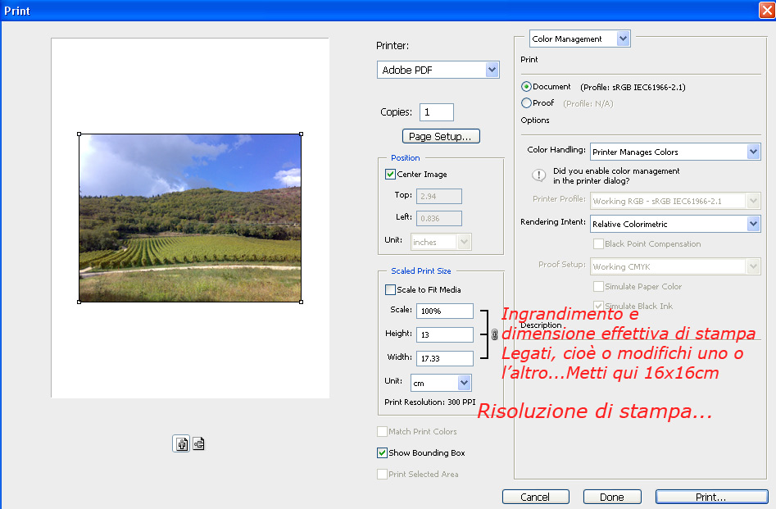
Task: Click the Match Print Colors checkbox
Action: (x=382, y=431)
